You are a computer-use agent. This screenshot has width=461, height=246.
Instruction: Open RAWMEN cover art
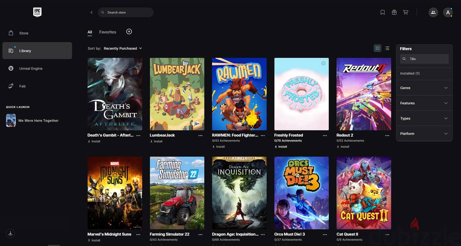[239, 94]
